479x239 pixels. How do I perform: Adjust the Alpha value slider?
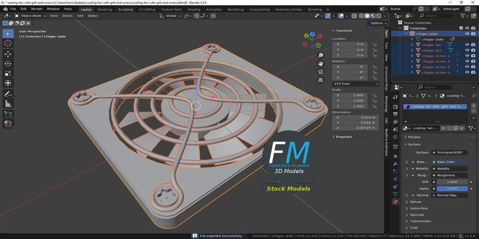click(x=452, y=189)
